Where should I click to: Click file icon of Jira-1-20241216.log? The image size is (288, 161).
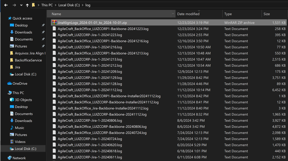point(54,47)
